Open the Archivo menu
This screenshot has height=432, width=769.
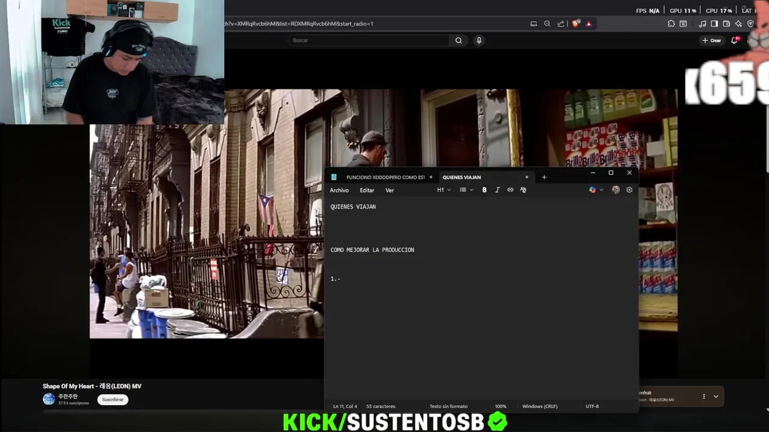click(339, 190)
